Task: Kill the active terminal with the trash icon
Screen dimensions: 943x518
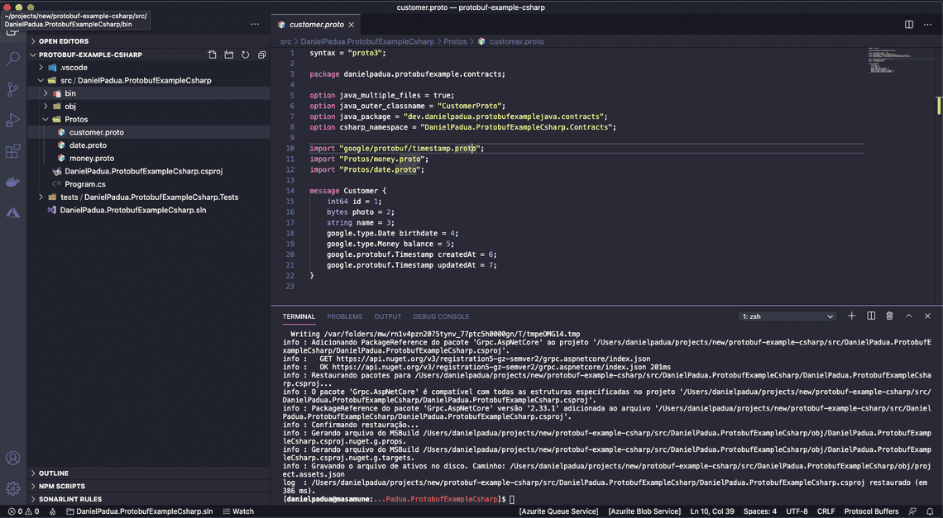Action: [x=889, y=316]
